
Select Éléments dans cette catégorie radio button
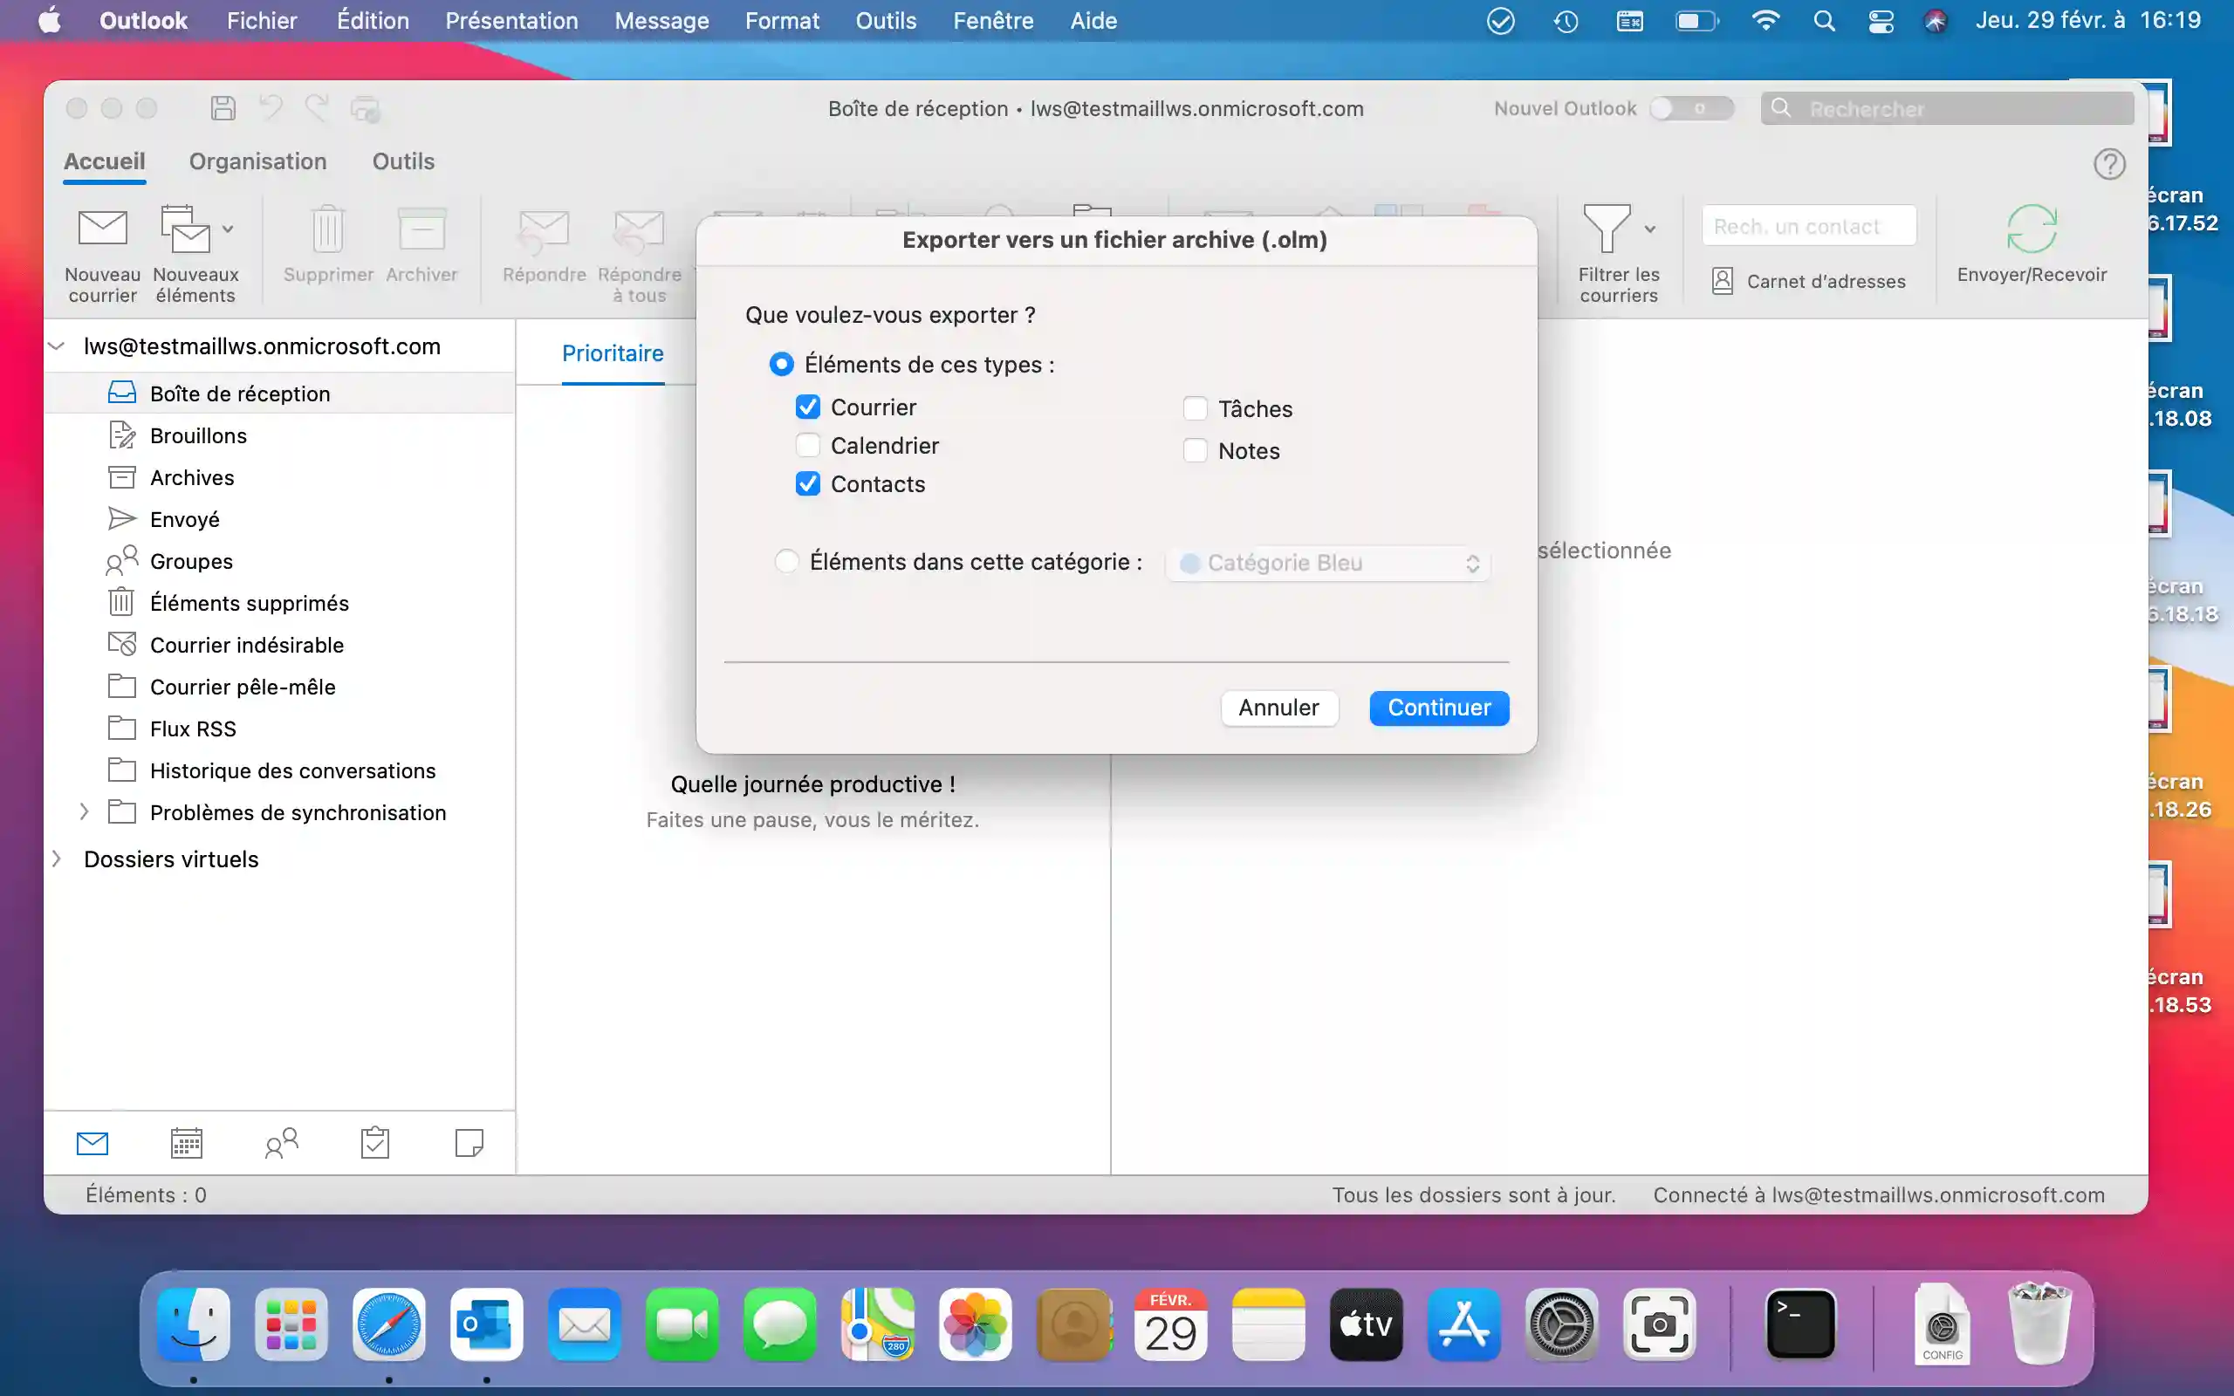786,561
